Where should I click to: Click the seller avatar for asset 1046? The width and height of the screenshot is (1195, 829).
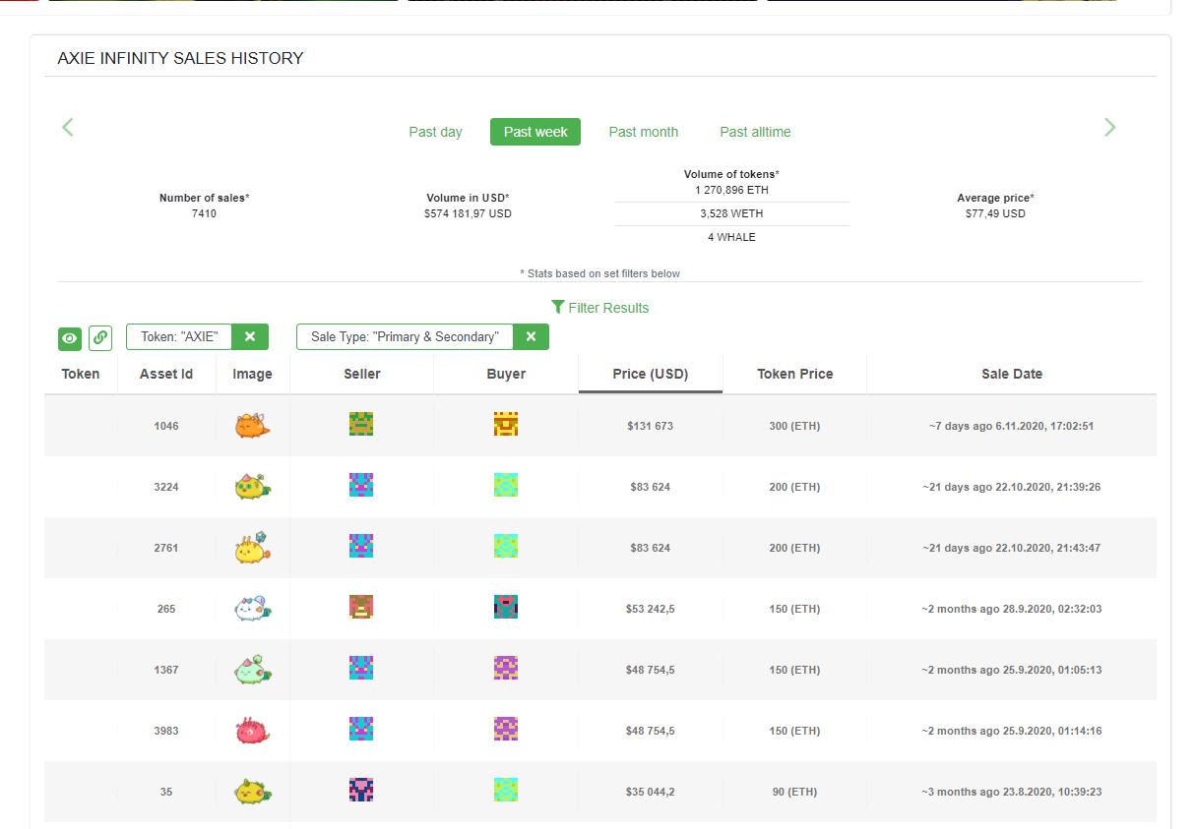361,424
